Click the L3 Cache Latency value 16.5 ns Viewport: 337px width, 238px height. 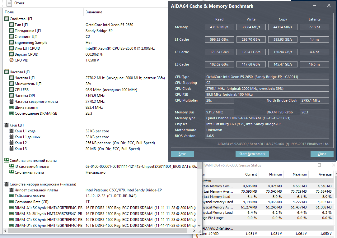pyautogui.click(x=314, y=64)
